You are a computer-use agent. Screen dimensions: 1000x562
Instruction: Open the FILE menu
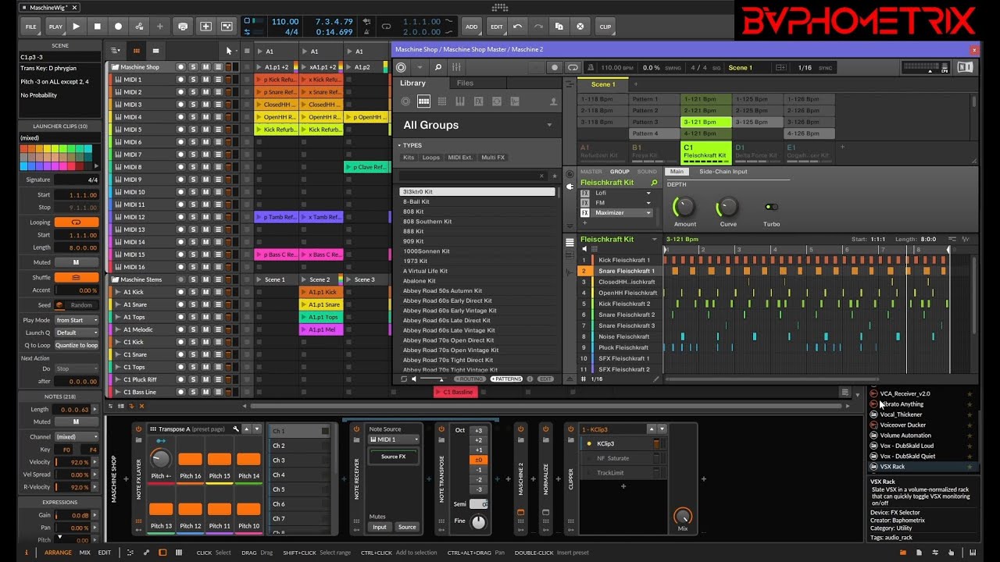coord(31,26)
